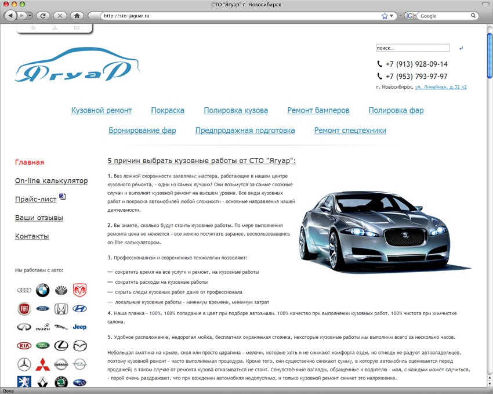493x394 pixels.
Task: Click the Mazda logo
Action: pyautogui.click(x=80, y=346)
